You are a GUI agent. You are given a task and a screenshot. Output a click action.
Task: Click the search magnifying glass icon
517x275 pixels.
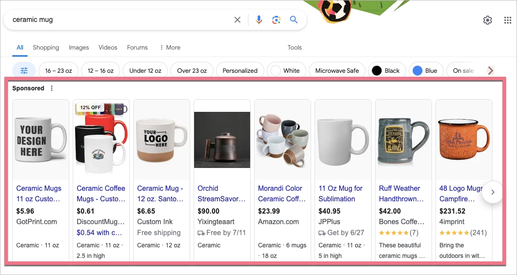294,20
